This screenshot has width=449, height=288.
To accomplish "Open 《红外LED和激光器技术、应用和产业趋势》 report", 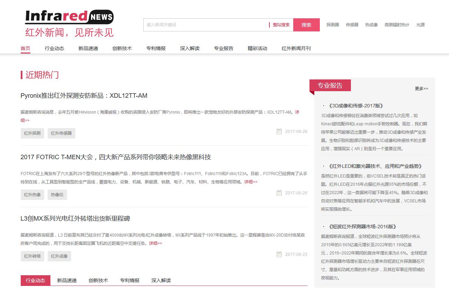I will point(375,166).
